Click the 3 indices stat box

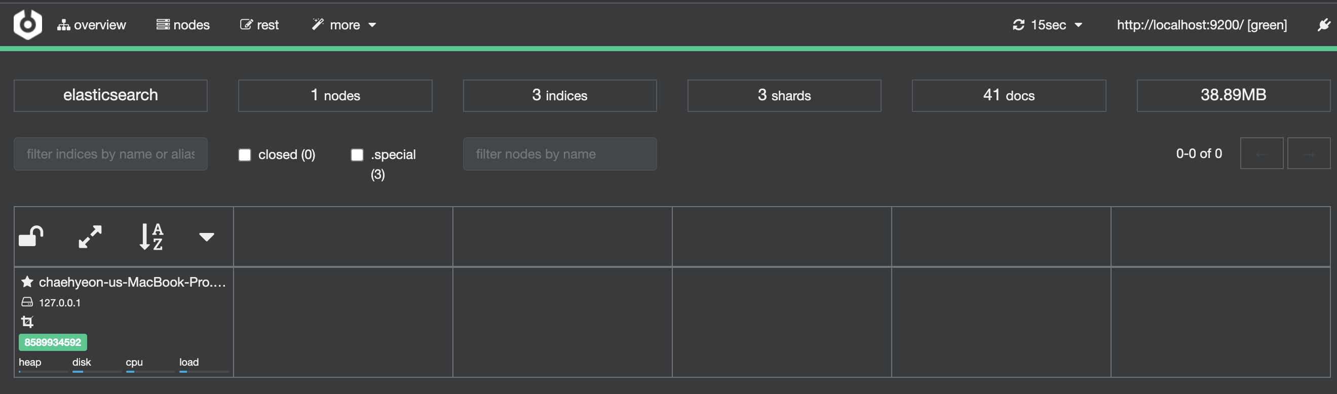click(559, 96)
